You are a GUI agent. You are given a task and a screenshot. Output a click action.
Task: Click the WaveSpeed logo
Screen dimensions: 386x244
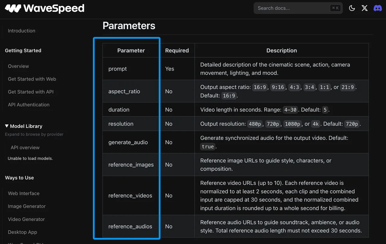tap(45, 8)
